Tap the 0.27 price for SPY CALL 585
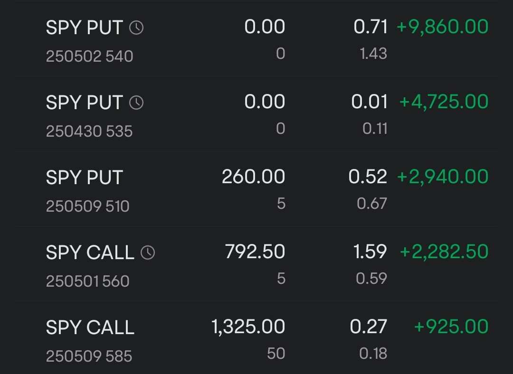Viewport: 513px width, 374px height. click(x=369, y=327)
